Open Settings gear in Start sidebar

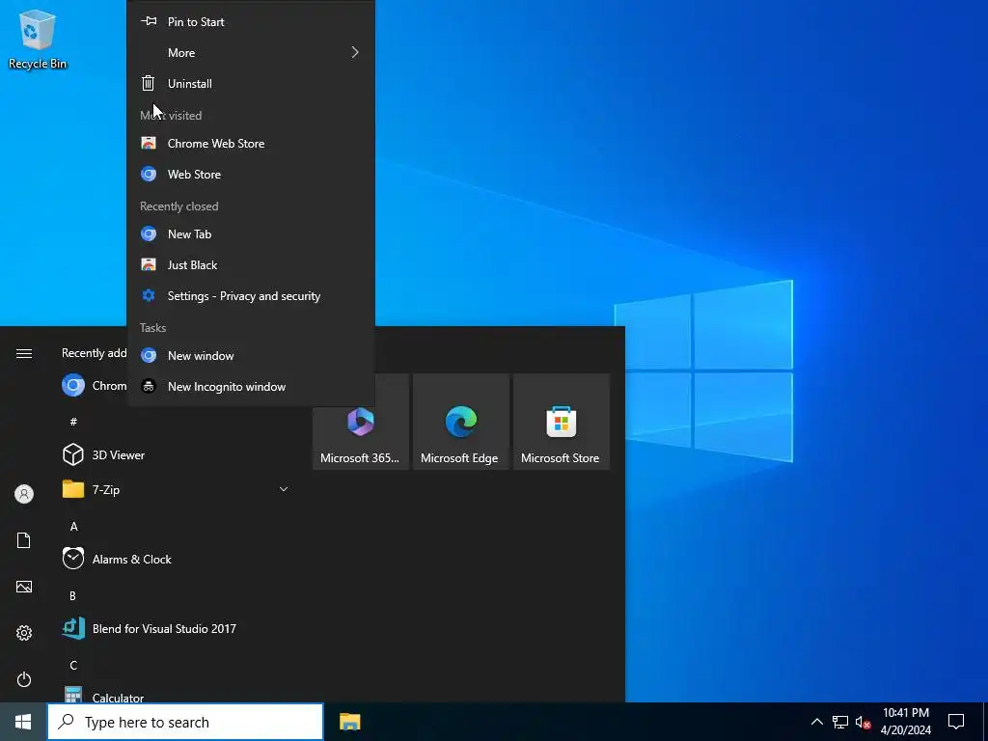24,633
